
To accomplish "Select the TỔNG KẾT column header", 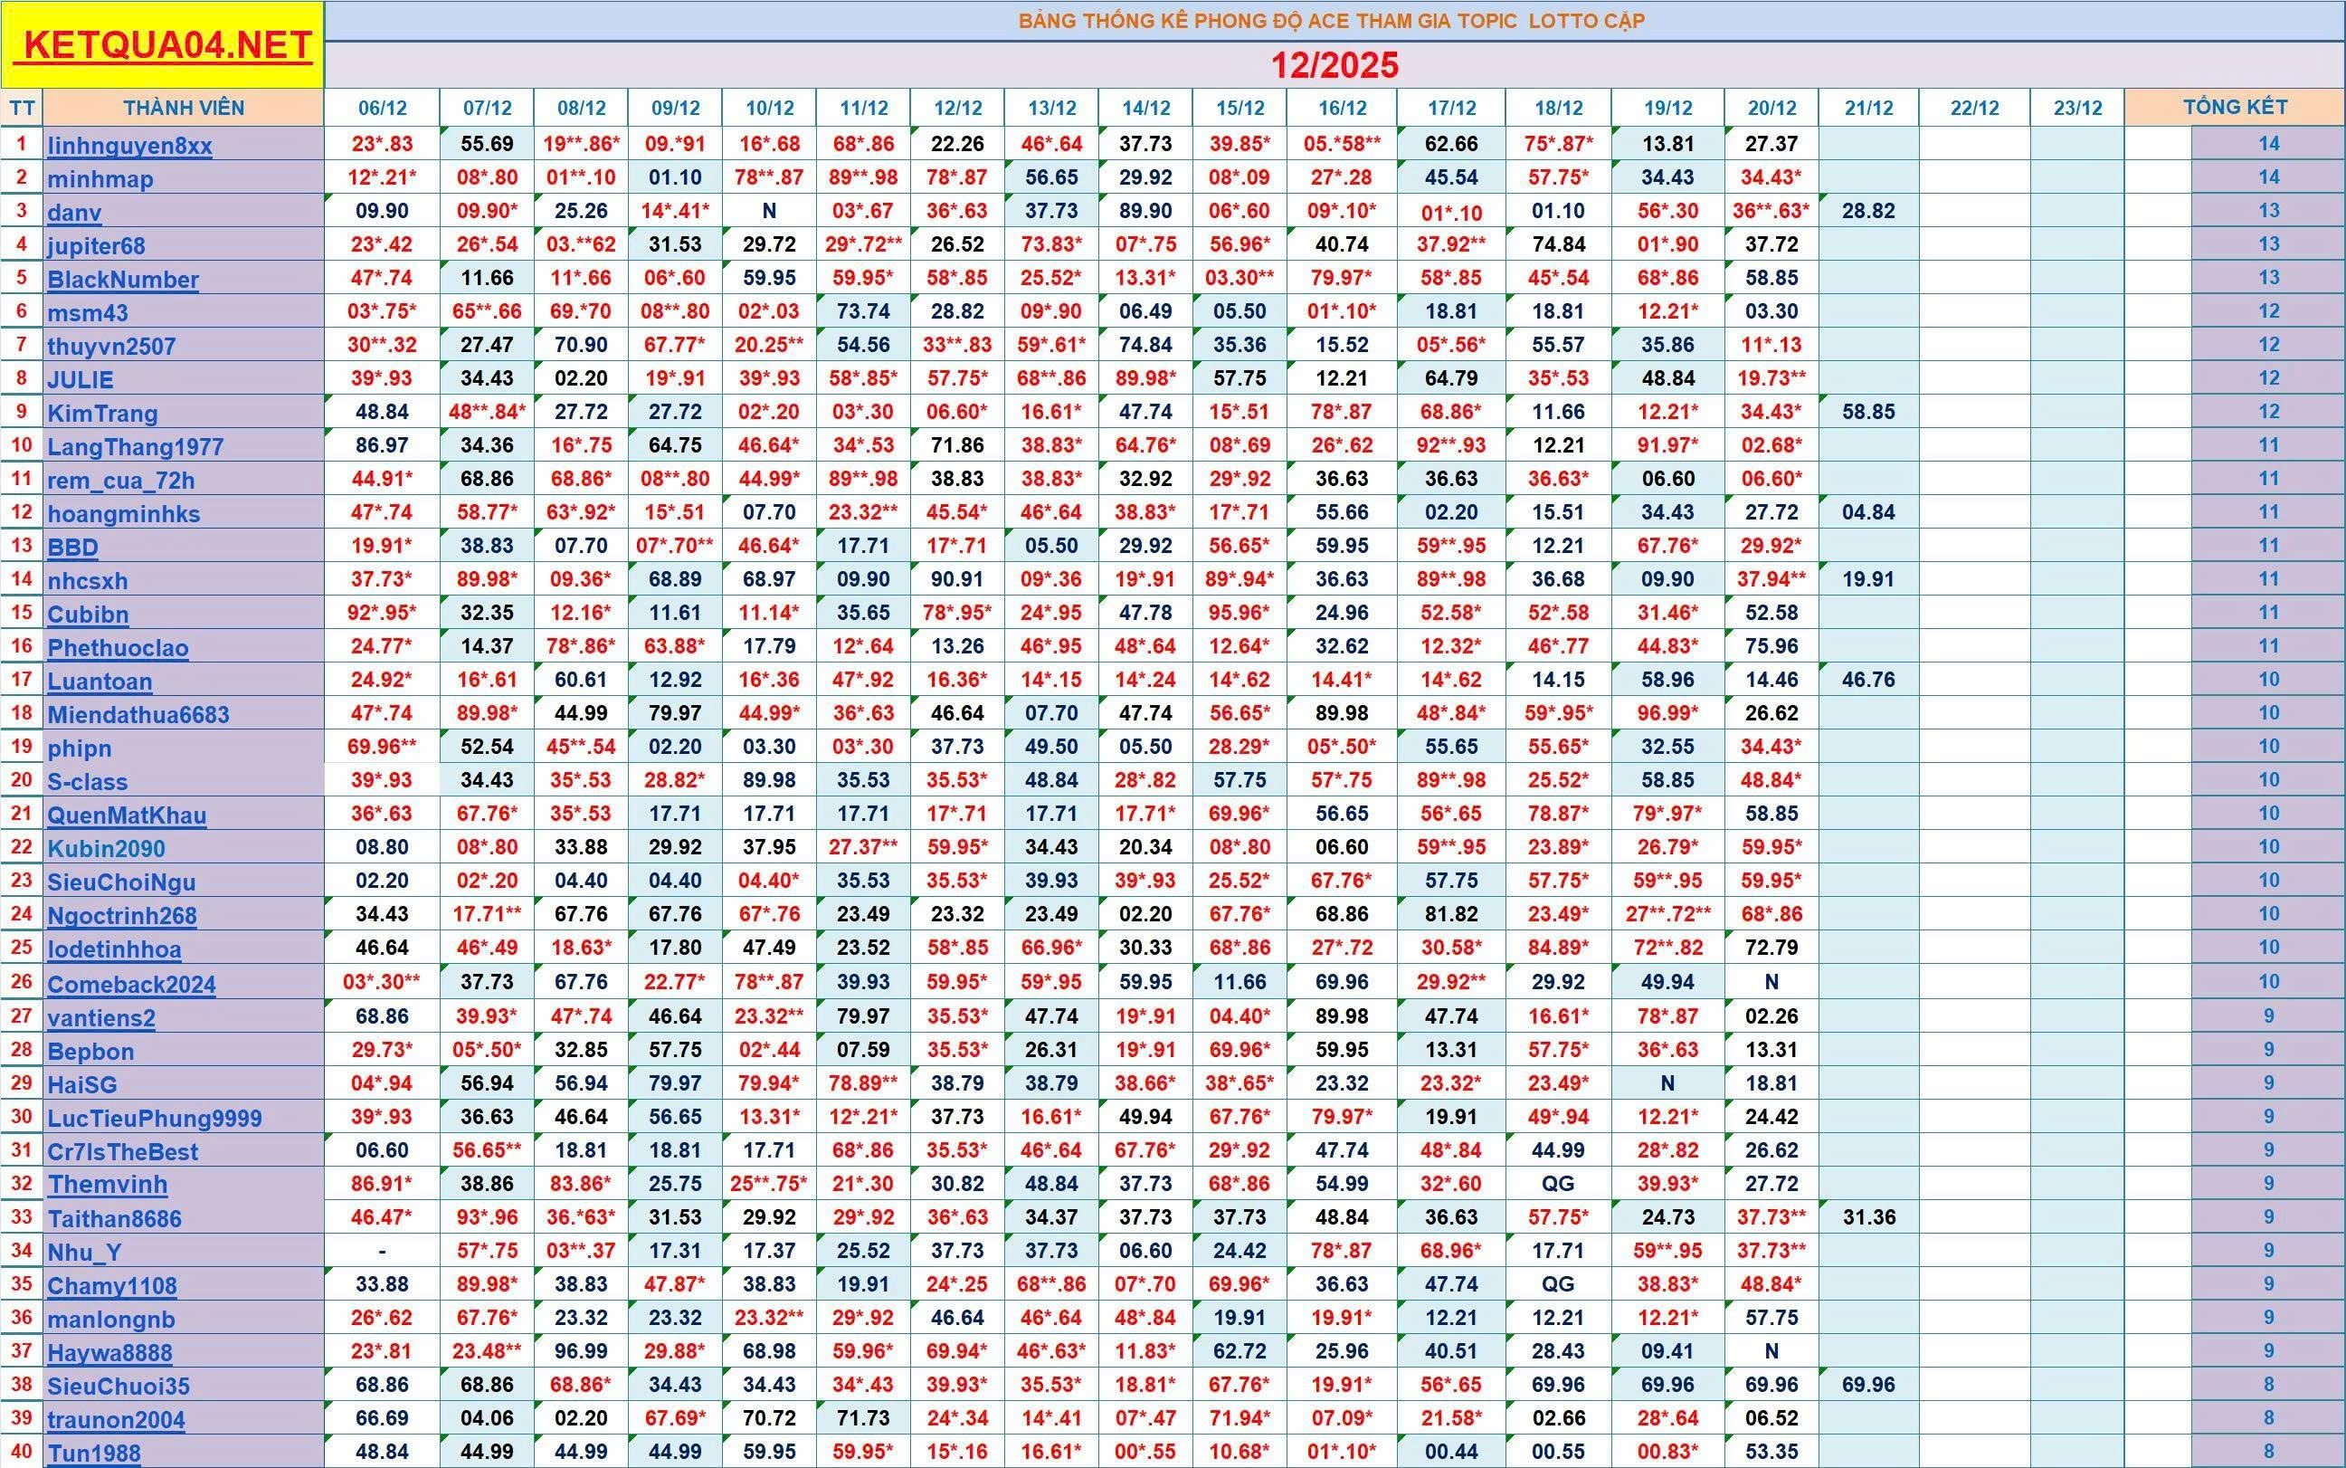I will point(2235,107).
